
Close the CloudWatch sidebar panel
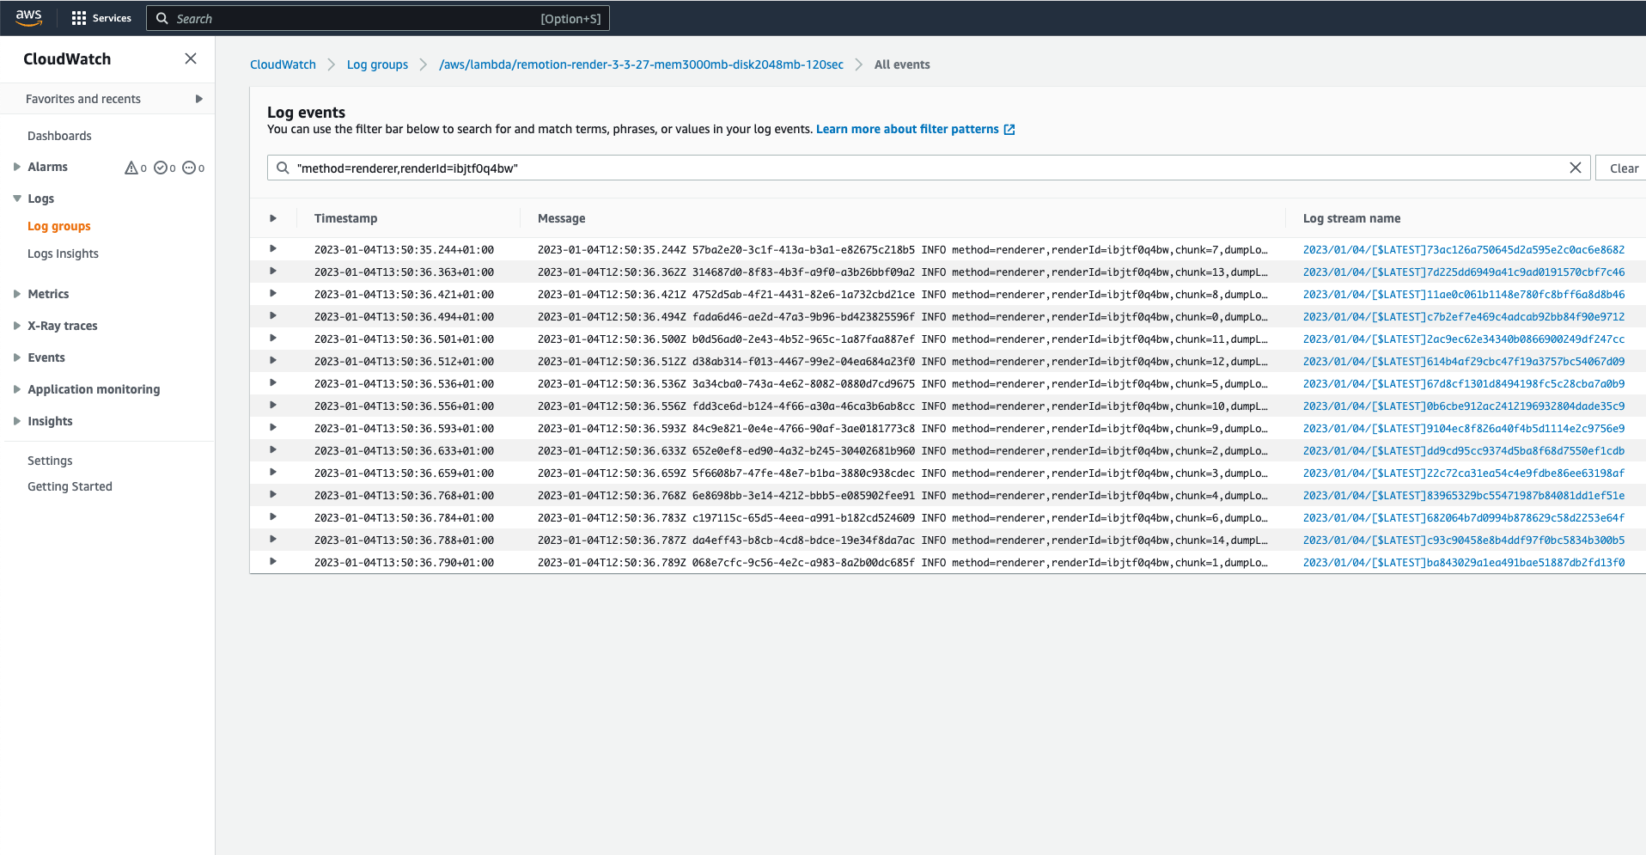(x=191, y=58)
